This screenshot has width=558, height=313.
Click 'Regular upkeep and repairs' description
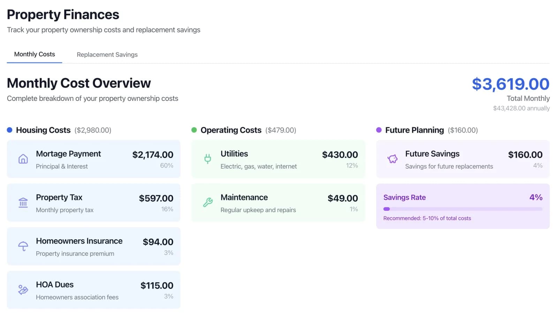(x=258, y=210)
